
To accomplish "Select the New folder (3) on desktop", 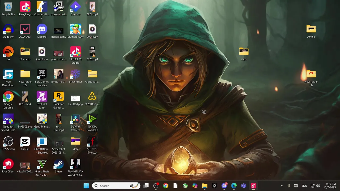I will point(311,78).
